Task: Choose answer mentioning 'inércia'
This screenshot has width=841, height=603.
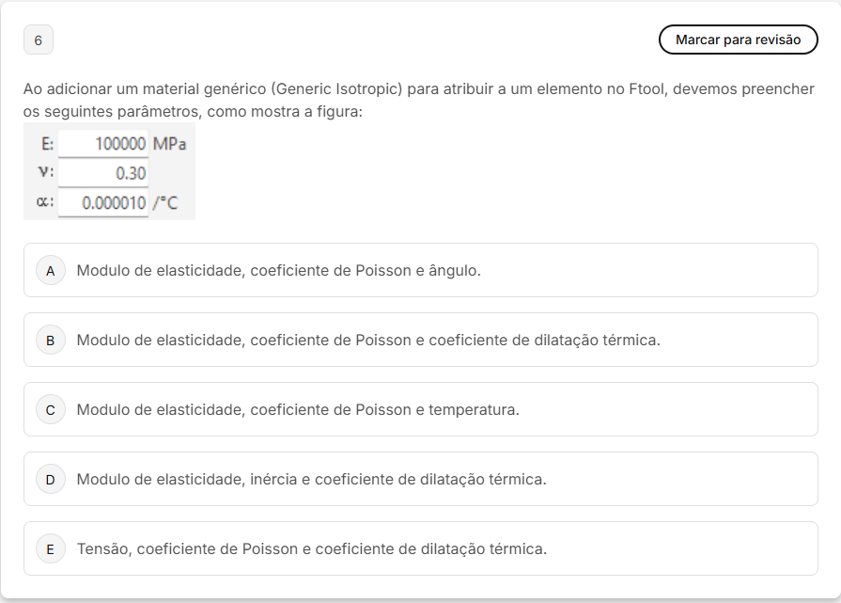Action: click(x=312, y=479)
